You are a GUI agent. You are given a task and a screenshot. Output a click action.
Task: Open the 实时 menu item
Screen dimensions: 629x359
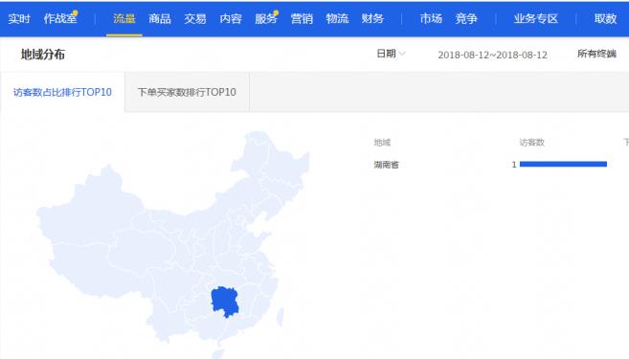pyautogui.click(x=19, y=18)
